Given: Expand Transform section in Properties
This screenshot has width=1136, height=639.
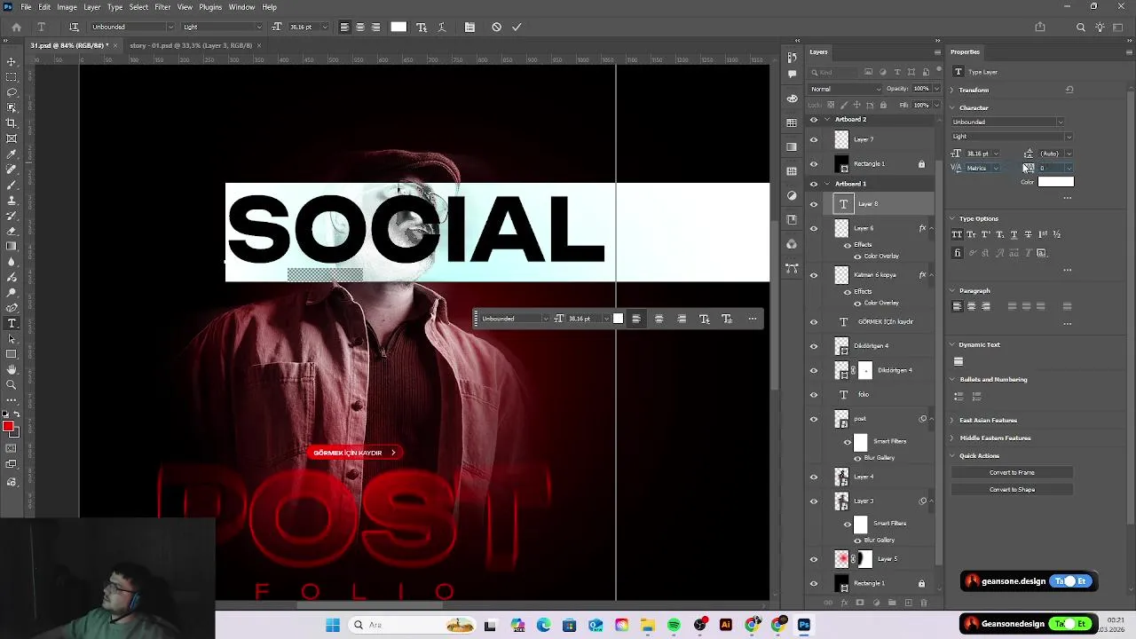Looking at the screenshot, I should point(952,90).
